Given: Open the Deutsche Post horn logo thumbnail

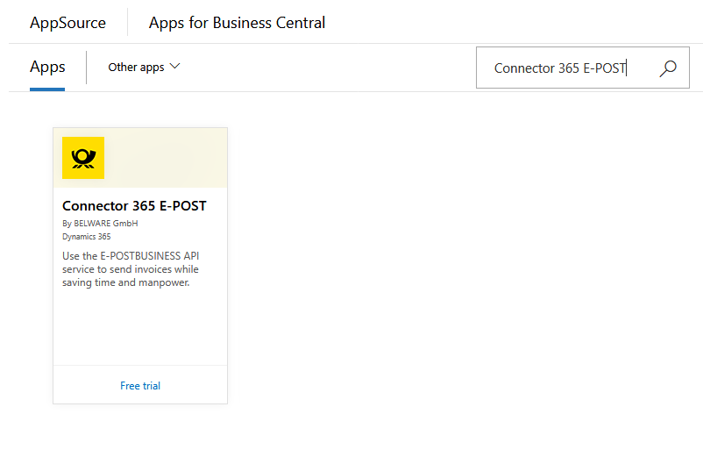Looking at the screenshot, I should (83, 158).
